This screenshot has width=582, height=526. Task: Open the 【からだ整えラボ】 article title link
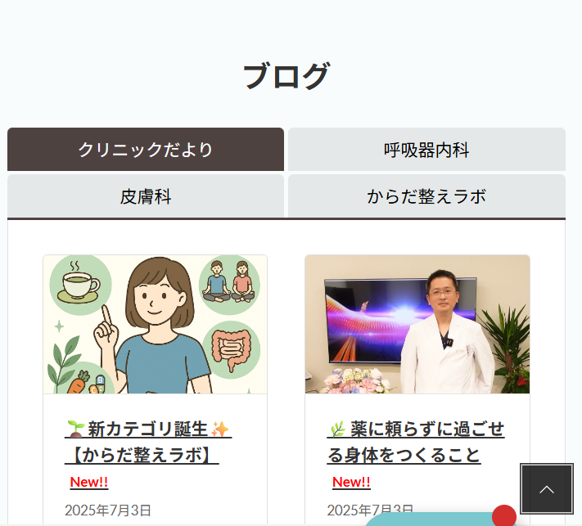pyautogui.click(x=142, y=455)
